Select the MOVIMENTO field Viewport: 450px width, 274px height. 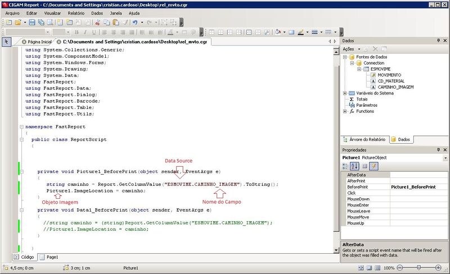[x=389, y=75]
